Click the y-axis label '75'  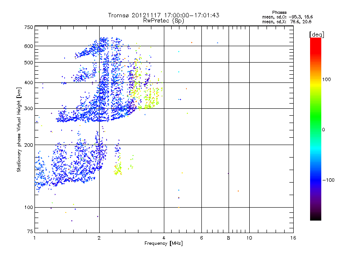pos(30,231)
